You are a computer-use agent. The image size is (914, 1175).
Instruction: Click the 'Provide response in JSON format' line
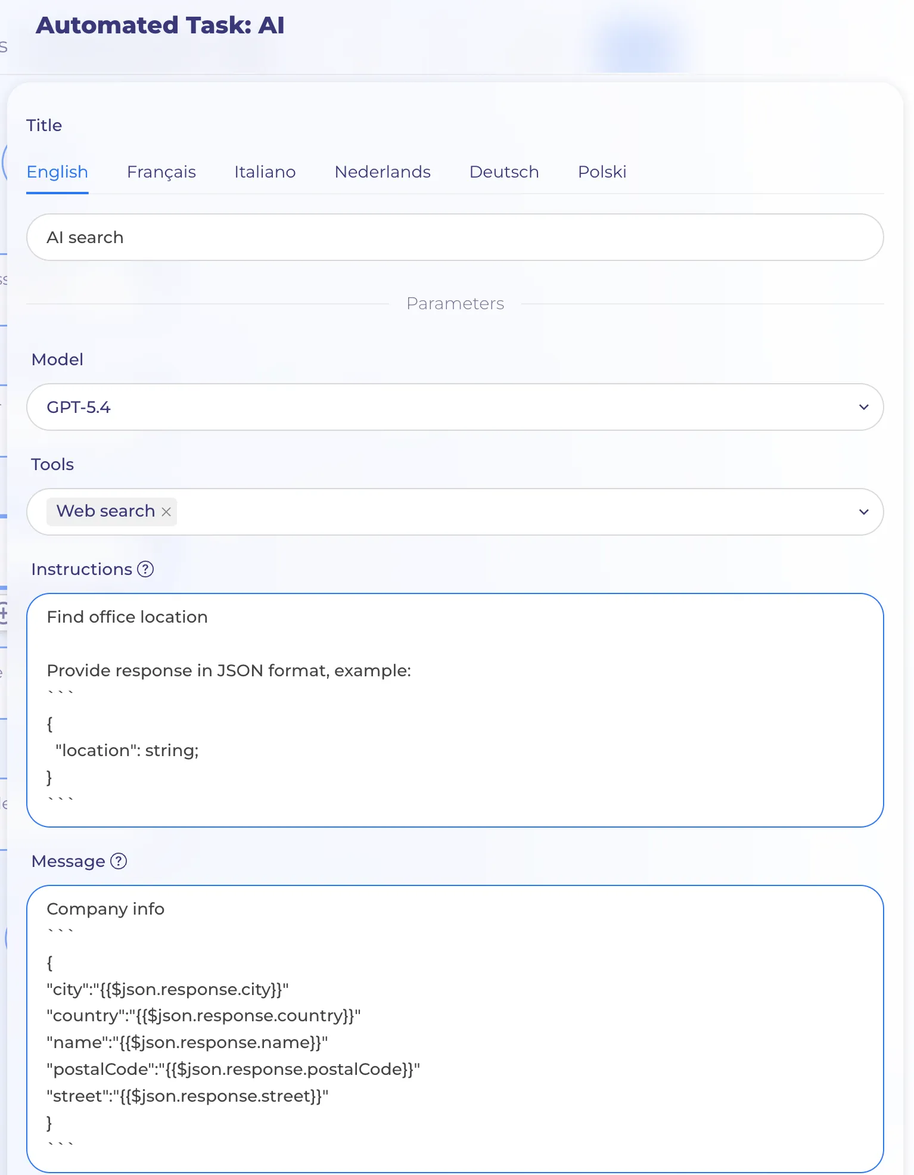[229, 670]
